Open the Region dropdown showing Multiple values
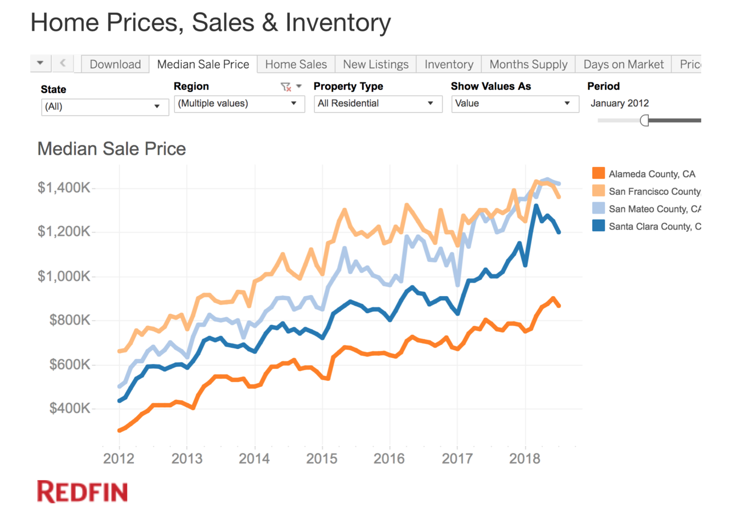Viewport: 729px width, 508px height. click(x=239, y=104)
